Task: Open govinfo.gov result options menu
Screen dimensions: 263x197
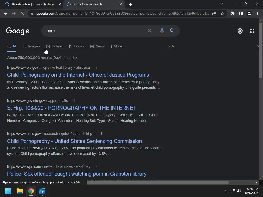Action: pyautogui.click(x=74, y=101)
